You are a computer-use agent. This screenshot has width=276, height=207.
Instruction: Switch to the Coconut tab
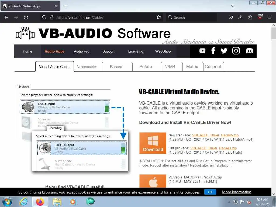pos(213,67)
